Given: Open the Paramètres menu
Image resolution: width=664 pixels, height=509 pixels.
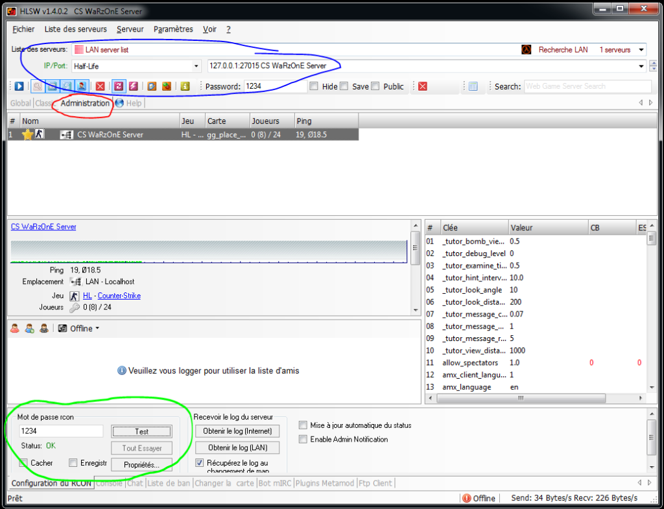Looking at the screenshot, I should click(173, 29).
